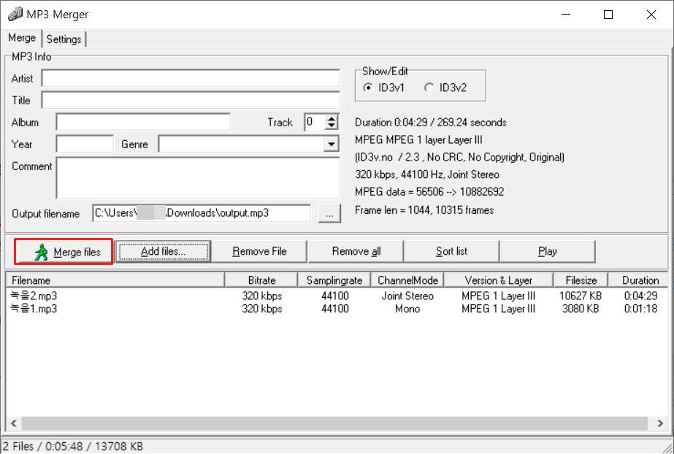Screen dimensions: 674x454
Task: Click the left arrow of the horizontal scrollbar
Action: (x=14, y=423)
